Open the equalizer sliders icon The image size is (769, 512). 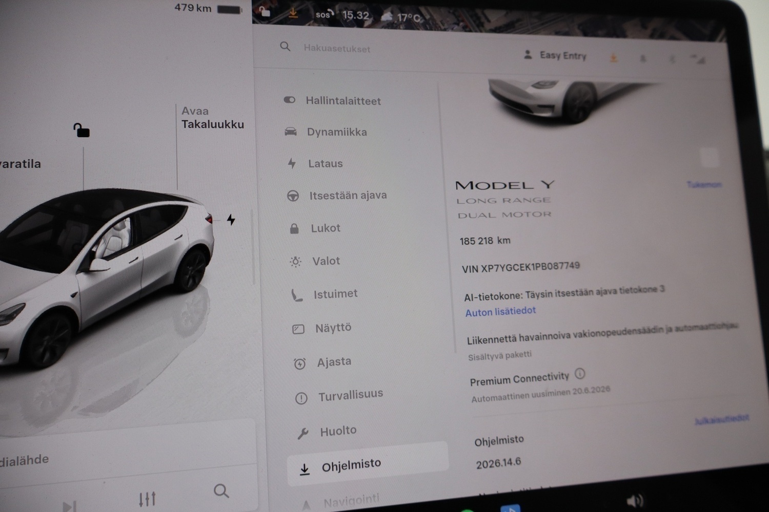click(147, 499)
